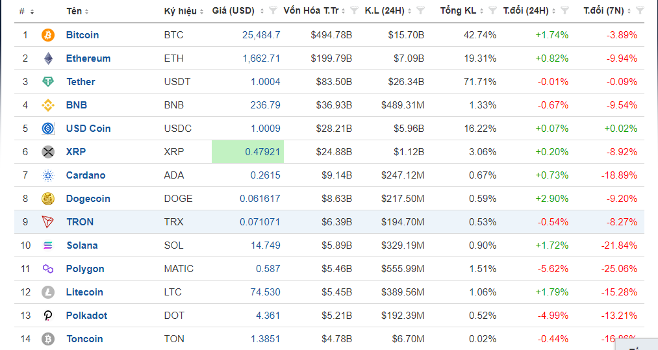Open the USD Coin link

pos(88,129)
